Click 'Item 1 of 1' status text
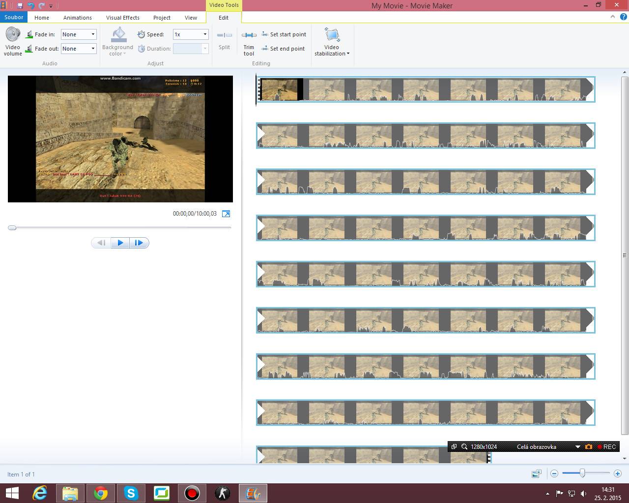 pyautogui.click(x=21, y=475)
